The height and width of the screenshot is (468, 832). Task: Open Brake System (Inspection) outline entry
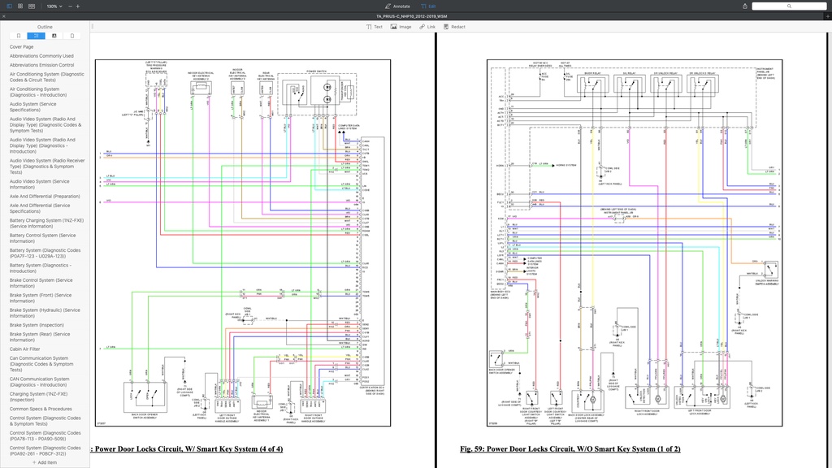coord(37,325)
